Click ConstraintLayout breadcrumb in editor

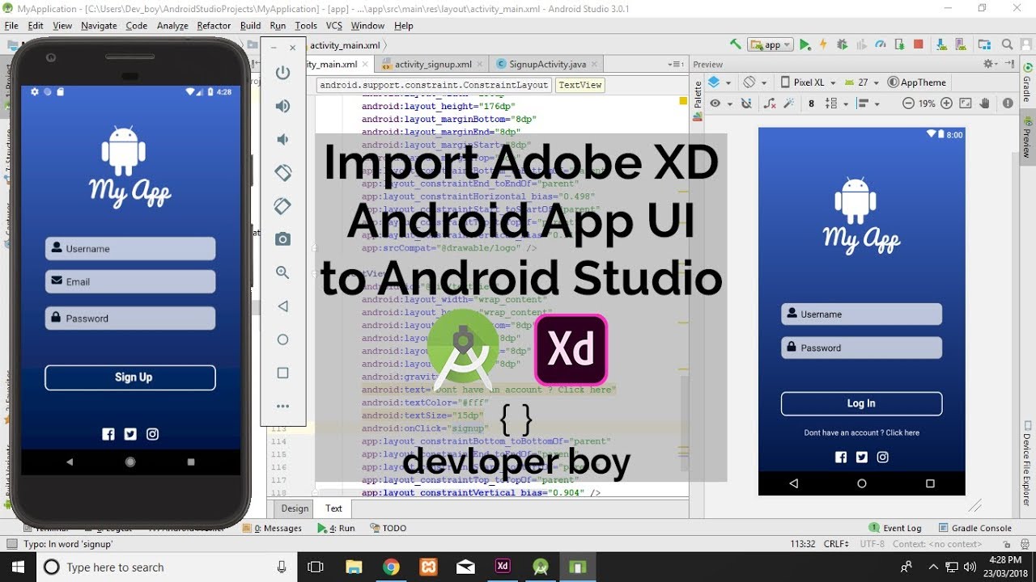pos(433,85)
